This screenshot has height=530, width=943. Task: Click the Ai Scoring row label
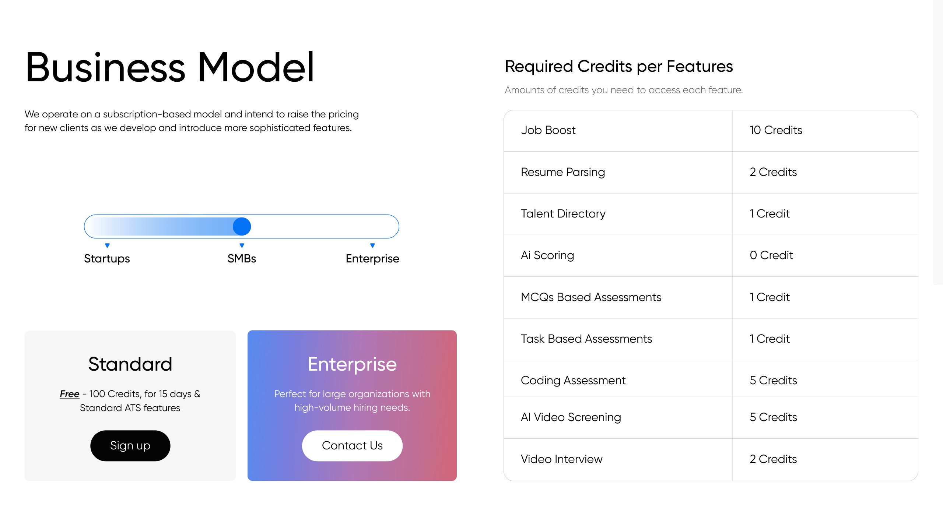[x=547, y=255]
